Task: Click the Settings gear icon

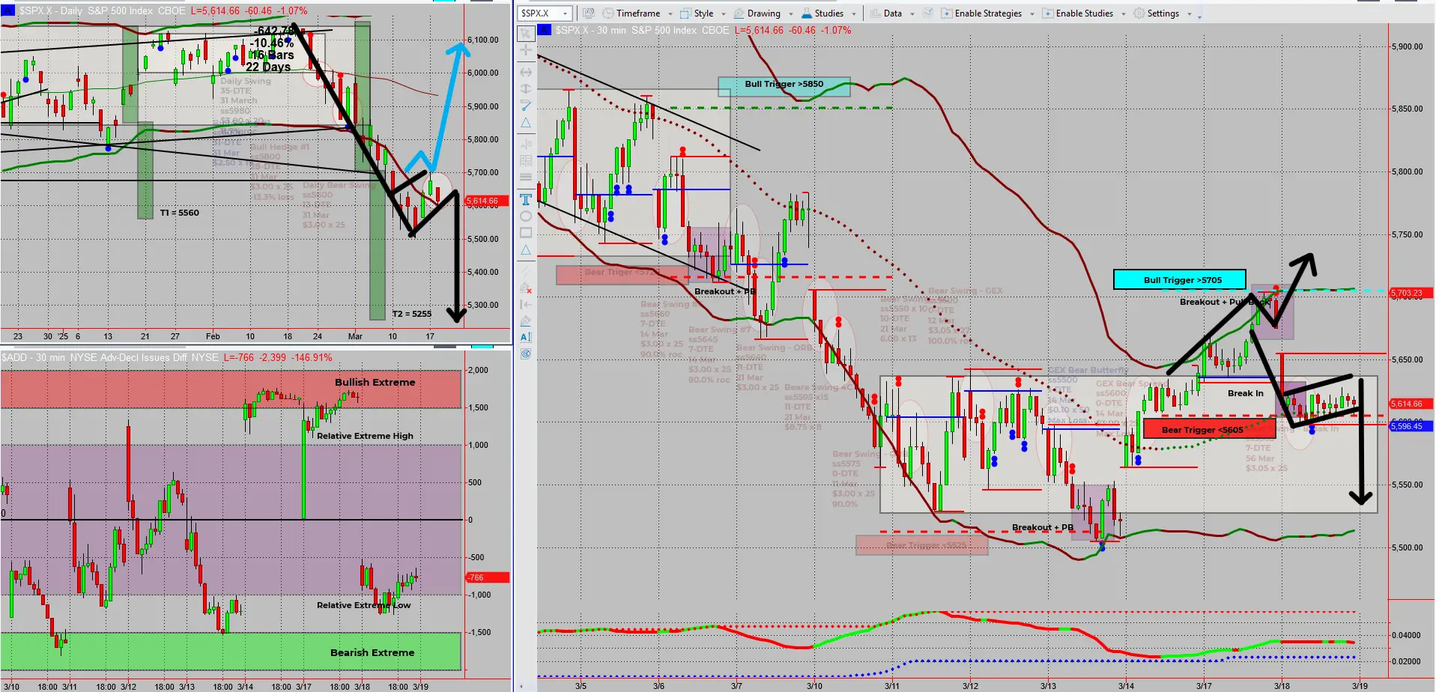Action: (x=1139, y=13)
